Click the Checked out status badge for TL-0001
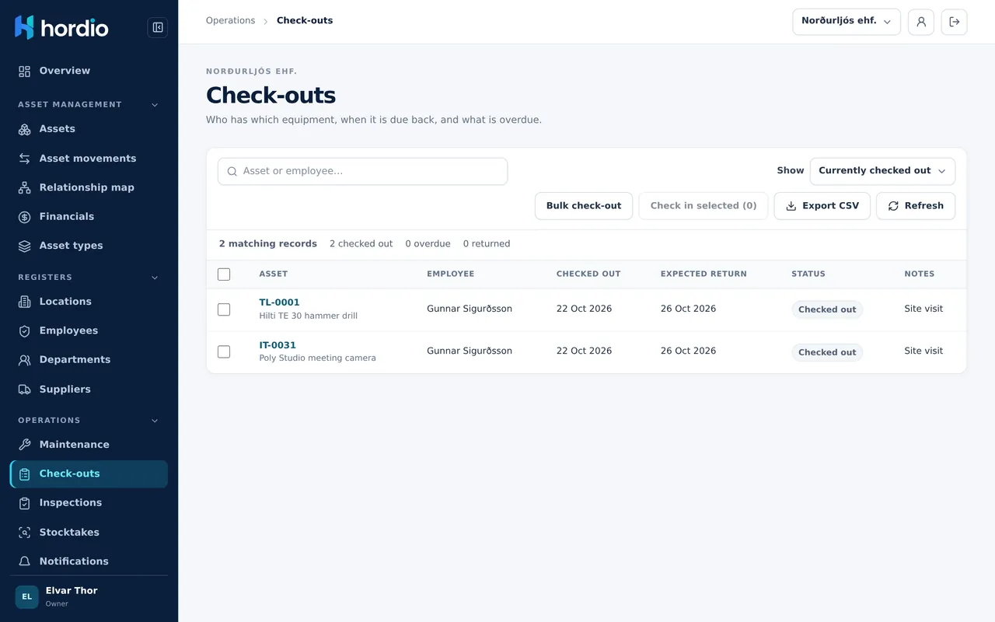The width and height of the screenshot is (995, 622). pos(827,309)
